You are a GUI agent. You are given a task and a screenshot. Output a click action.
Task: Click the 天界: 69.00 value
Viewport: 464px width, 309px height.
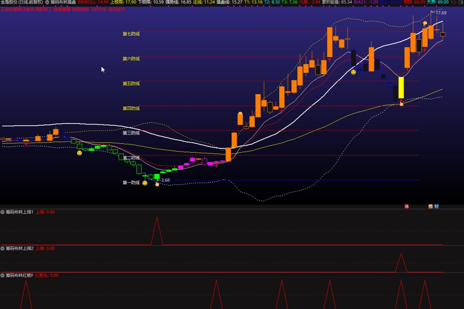point(438,2)
